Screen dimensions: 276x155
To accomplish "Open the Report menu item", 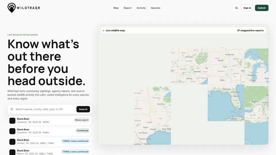I will pyautogui.click(x=127, y=8).
